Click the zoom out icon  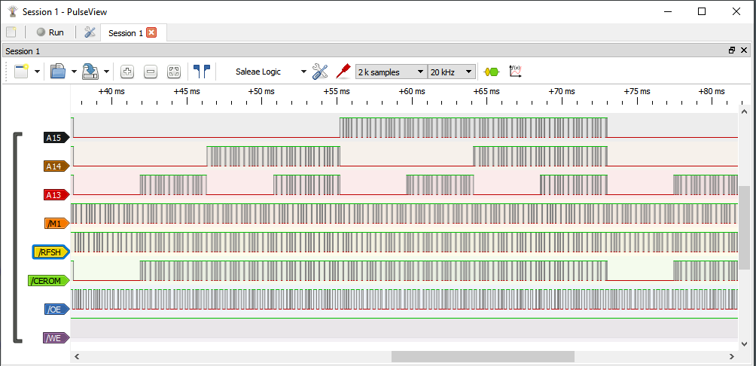[x=151, y=72]
